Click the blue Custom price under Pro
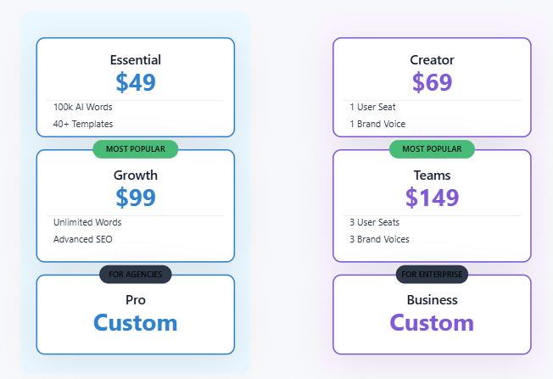The height and width of the screenshot is (379, 553). click(136, 323)
